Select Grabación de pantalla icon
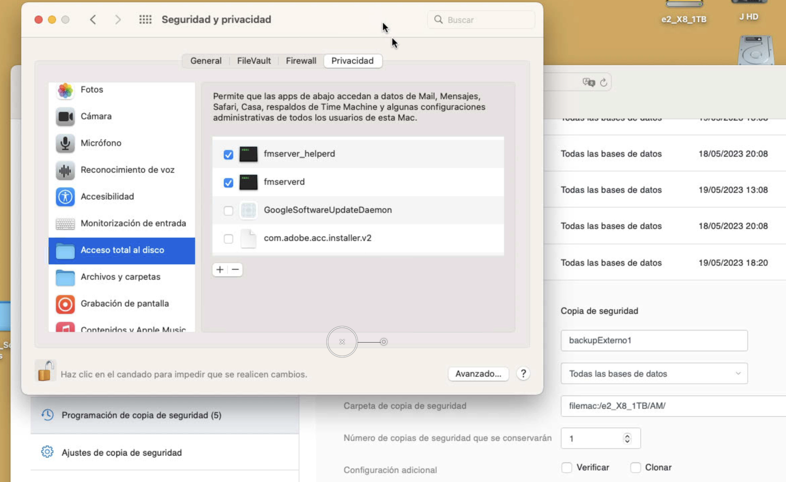The height and width of the screenshot is (482, 786). (65, 304)
